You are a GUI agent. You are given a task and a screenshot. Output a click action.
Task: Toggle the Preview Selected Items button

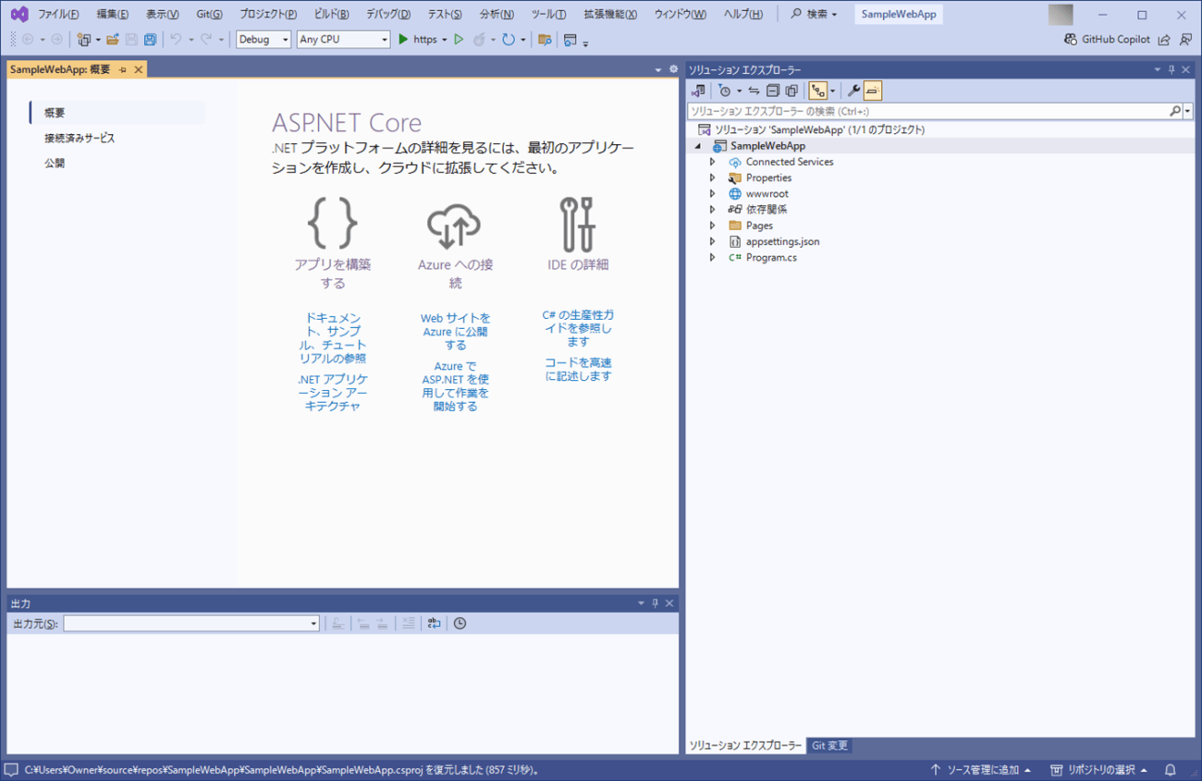(x=873, y=91)
